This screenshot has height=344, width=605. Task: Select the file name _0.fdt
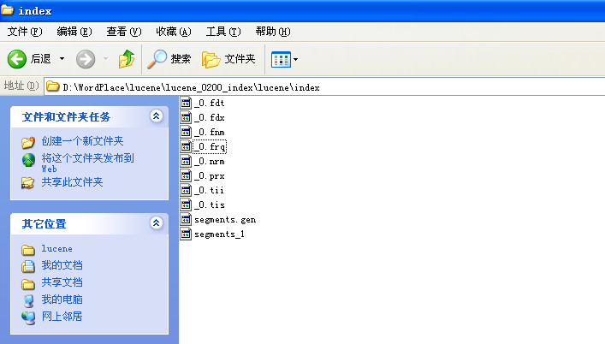[x=210, y=103]
